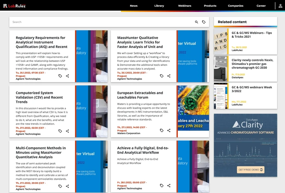Open GC & GC/MS Webinars Tips & Tricks 2021
285x193 pixels.
(x=252, y=35)
